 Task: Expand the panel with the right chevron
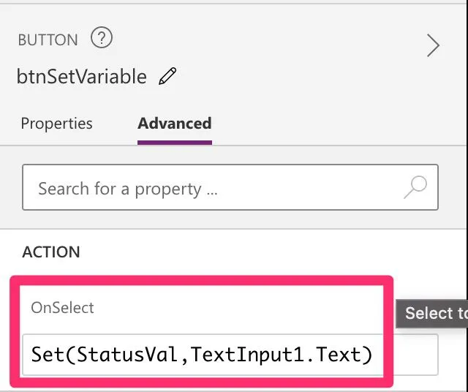(433, 46)
